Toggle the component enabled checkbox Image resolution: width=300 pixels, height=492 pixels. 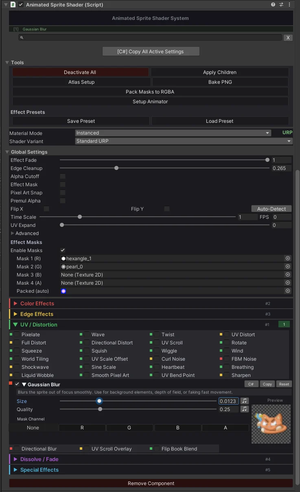pos(21,4)
